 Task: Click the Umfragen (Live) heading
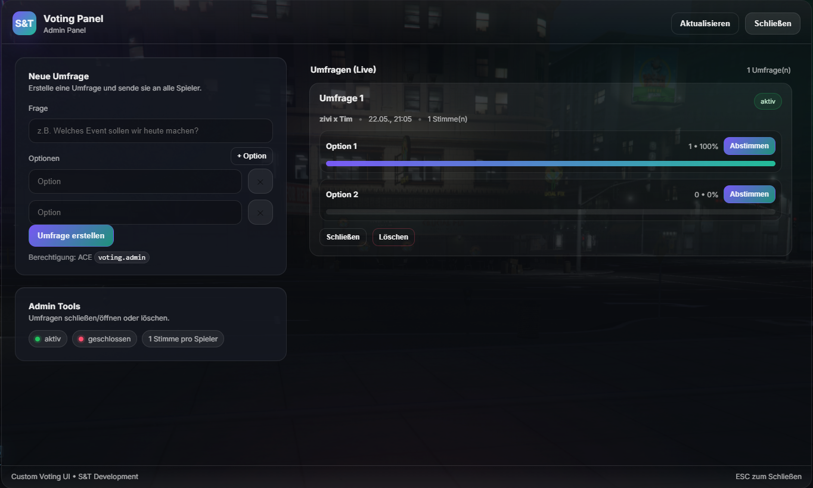[343, 70]
